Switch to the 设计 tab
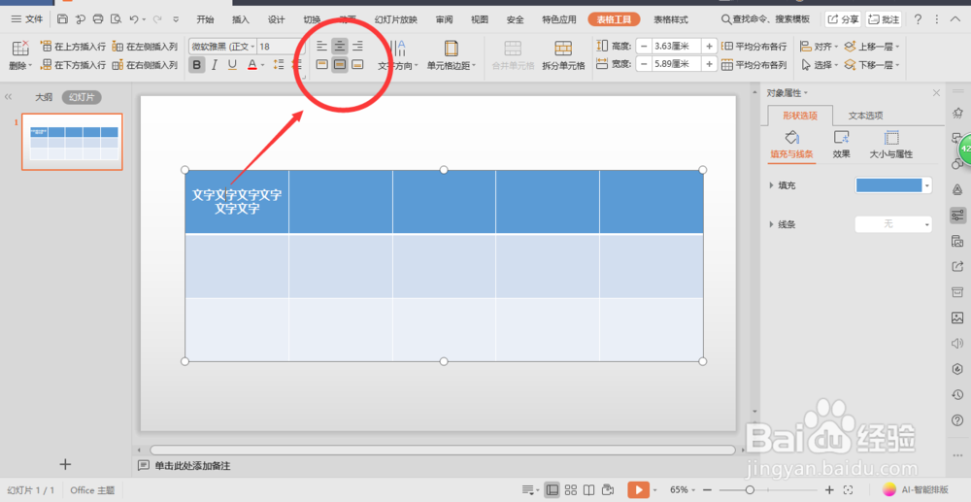The image size is (971, 502). tap(276, 19)
